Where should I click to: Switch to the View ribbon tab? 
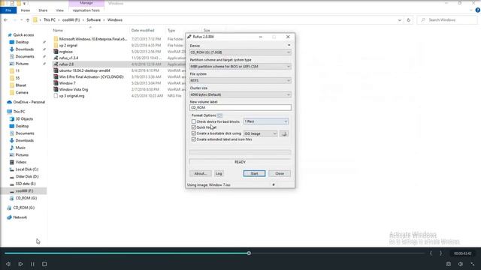pos(60,10)
